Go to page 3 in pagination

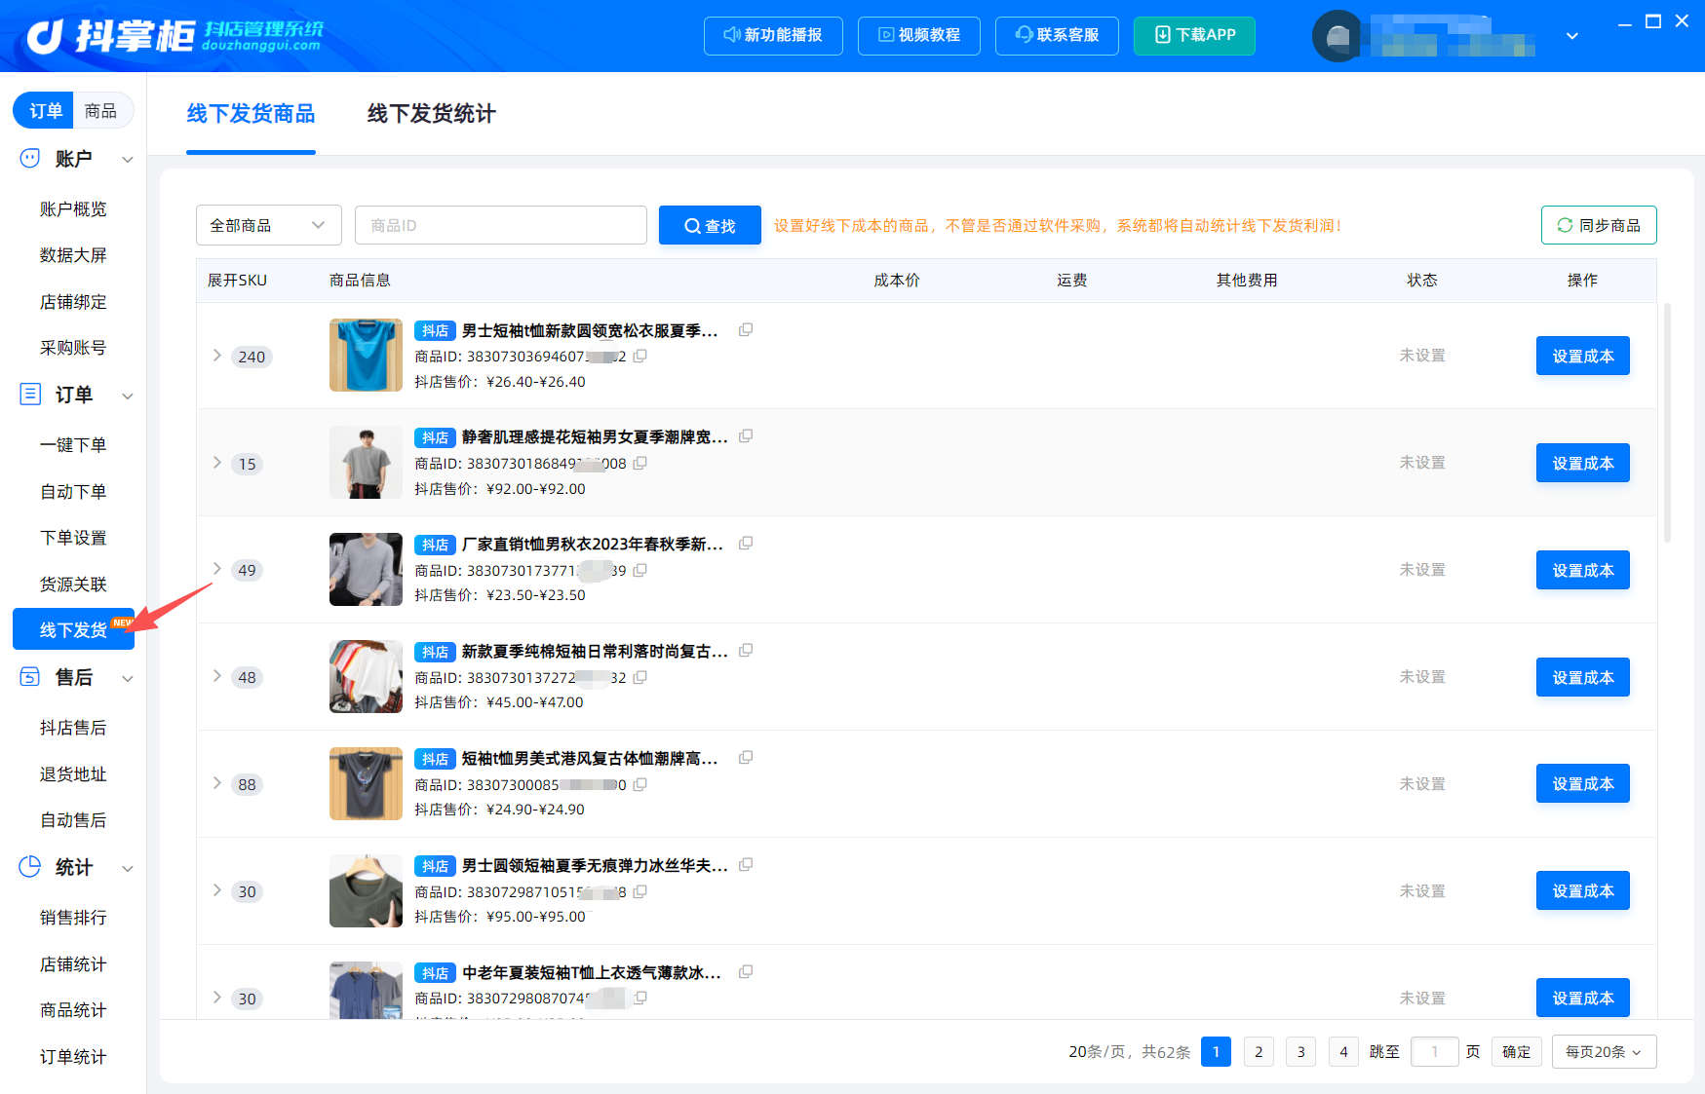coord(1300,1051)
